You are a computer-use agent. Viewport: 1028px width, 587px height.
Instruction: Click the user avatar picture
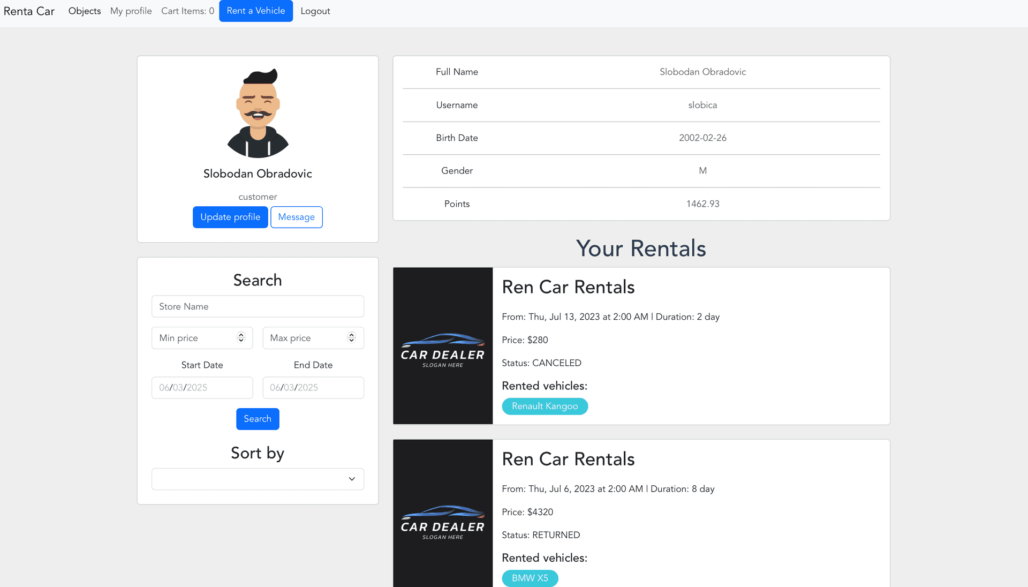click(258, 113)
